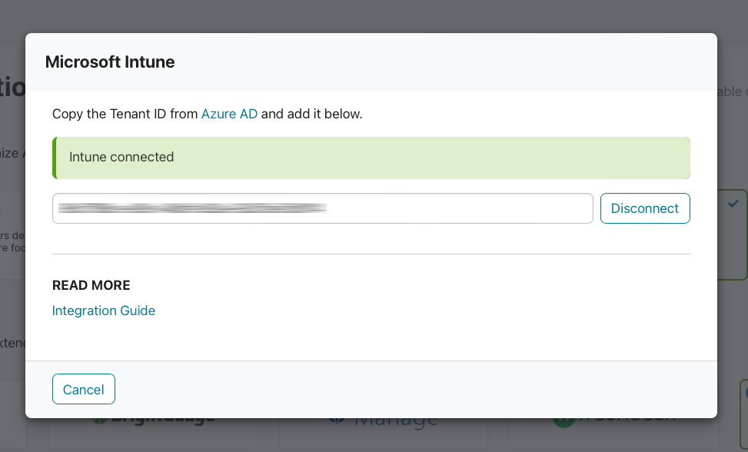Viewport: 748px width, 452px height.
Task: Click the green round logo behind dialog
Action: [563, 422]
